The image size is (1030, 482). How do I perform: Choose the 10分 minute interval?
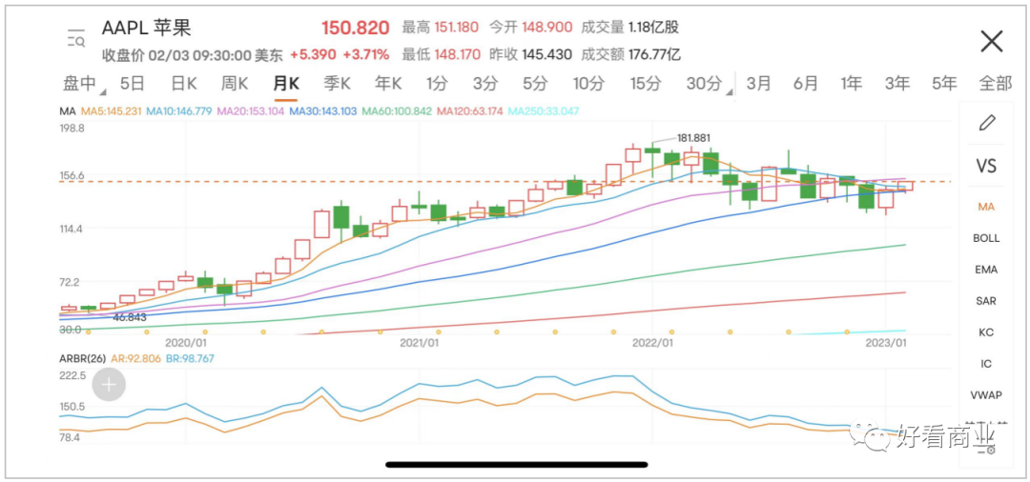coord(587,83)
